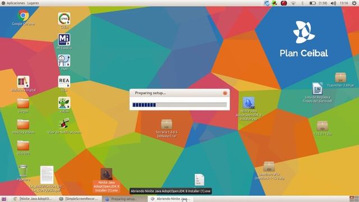Select the Minecraft OneBlock zip archive
This screenshot has height=202, width=359.
click(x=269, y=167)
